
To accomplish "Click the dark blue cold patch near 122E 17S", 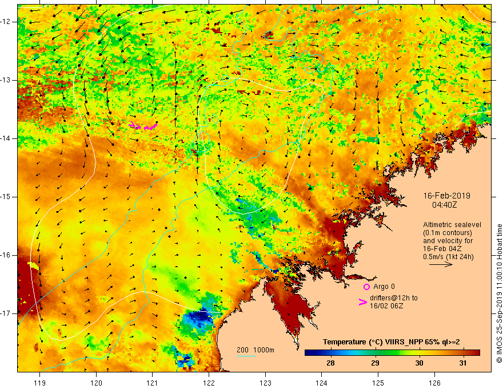I will click(x=199, y=317).
